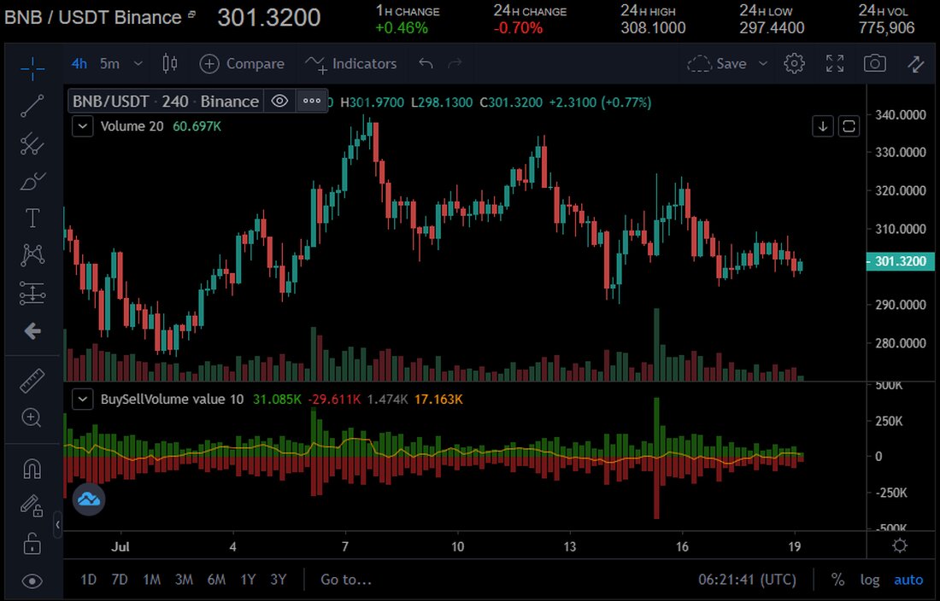Open more options for BNB/USDT legend

[x=312, y=102]
